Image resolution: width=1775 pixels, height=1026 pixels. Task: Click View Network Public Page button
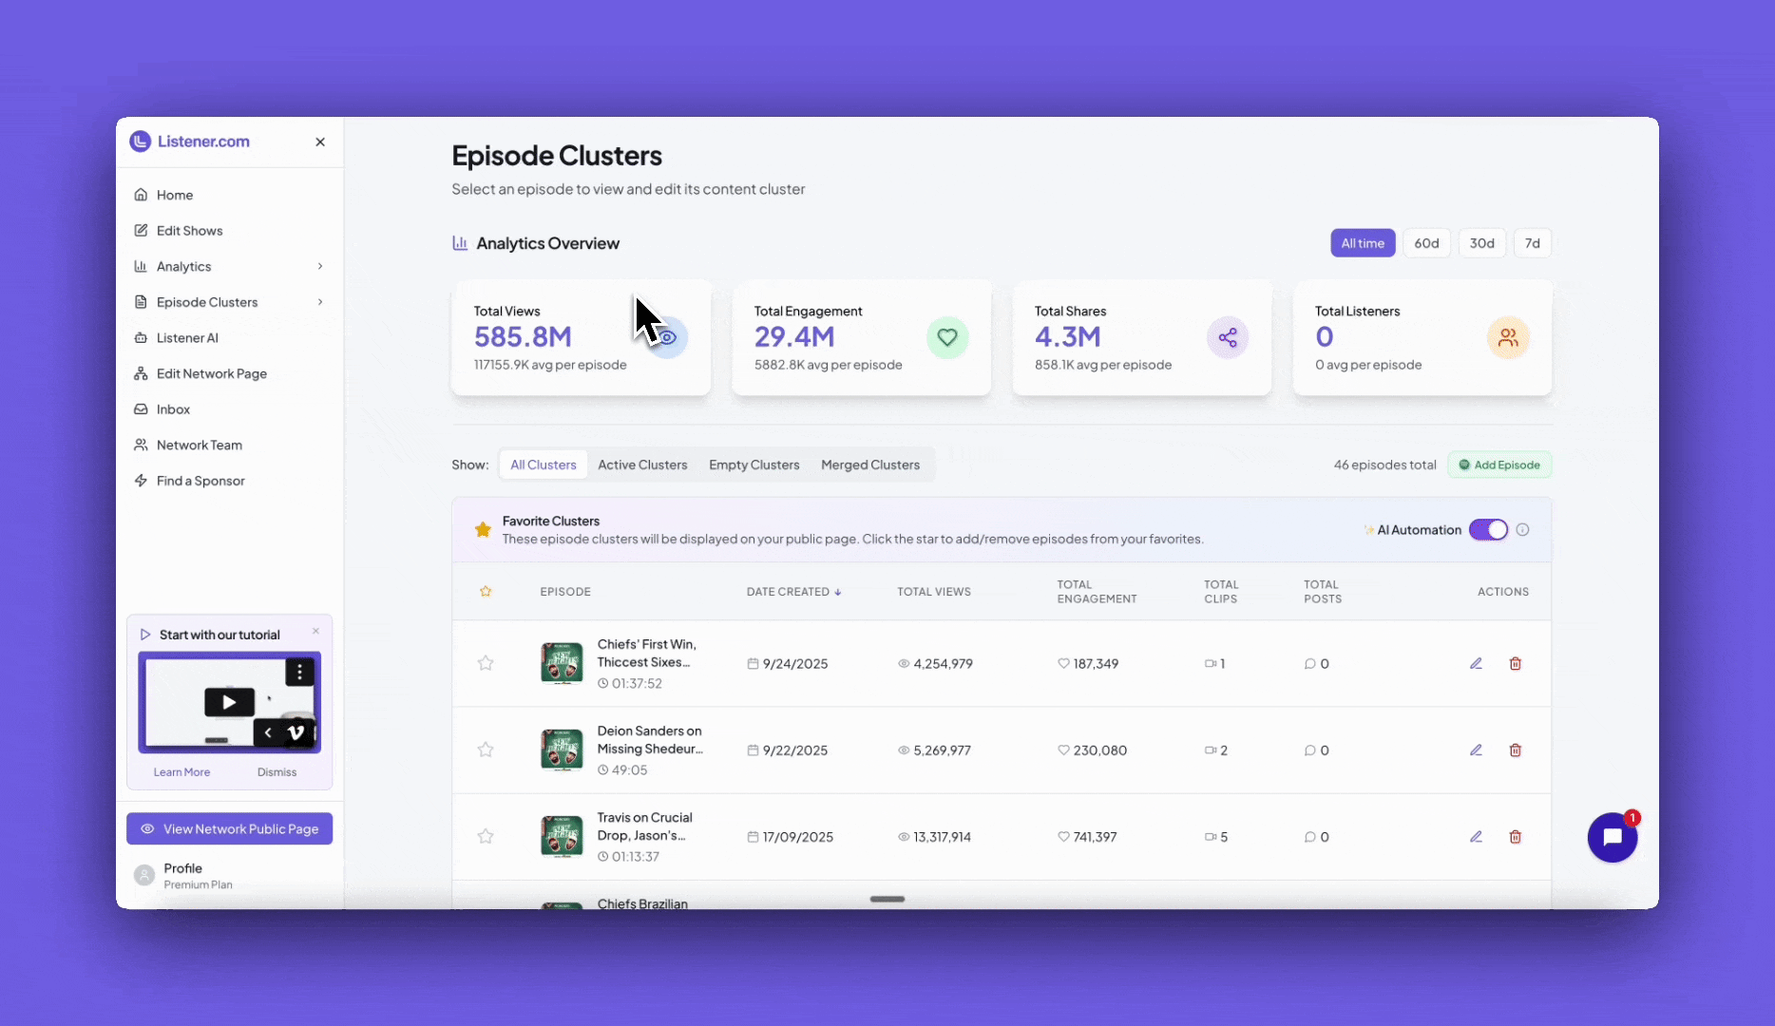point(229,828)
